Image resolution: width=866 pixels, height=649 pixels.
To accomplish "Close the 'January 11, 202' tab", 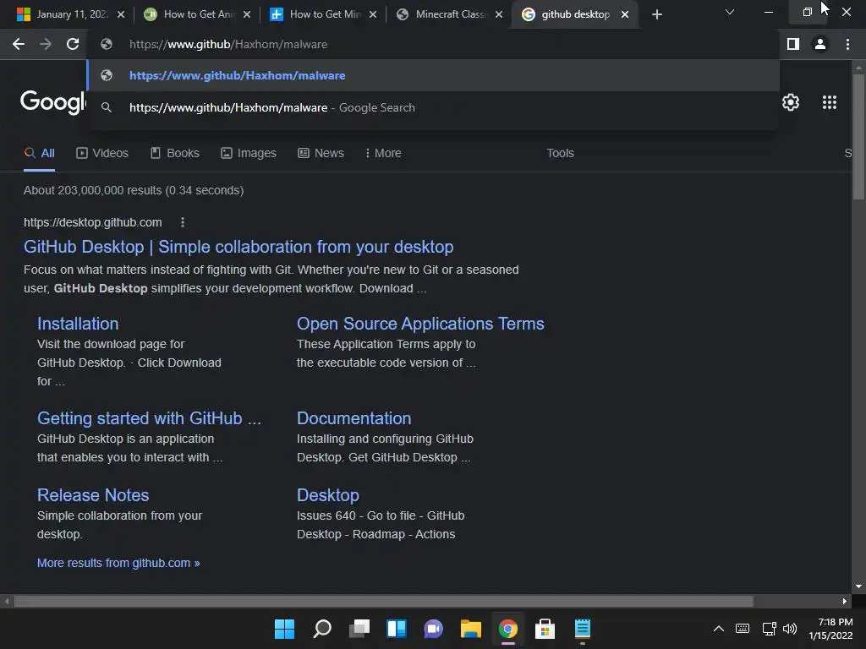I will click(121, 14).
